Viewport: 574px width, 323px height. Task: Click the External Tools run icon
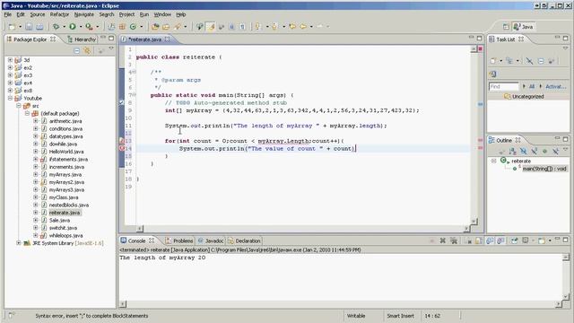coord(89,27)
